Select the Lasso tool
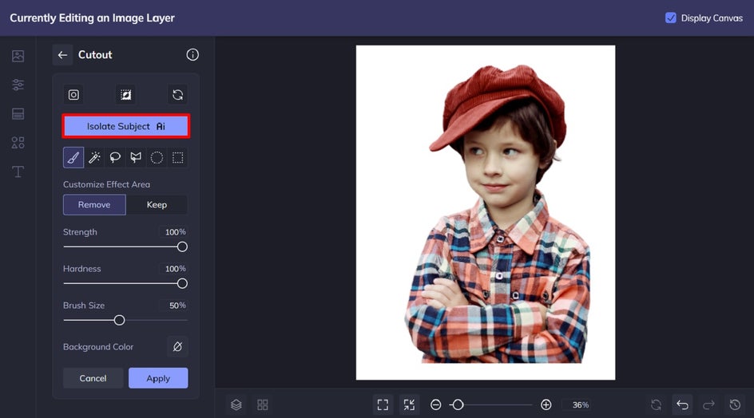 [x=115, y=158]
